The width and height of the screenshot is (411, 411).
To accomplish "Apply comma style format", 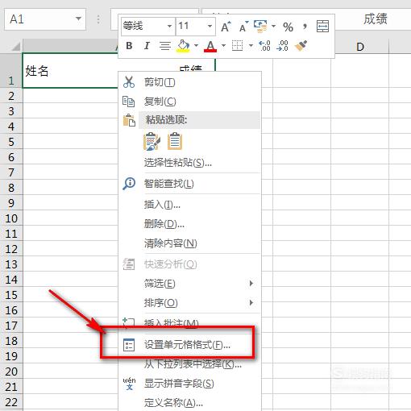I will coord(305,27).
